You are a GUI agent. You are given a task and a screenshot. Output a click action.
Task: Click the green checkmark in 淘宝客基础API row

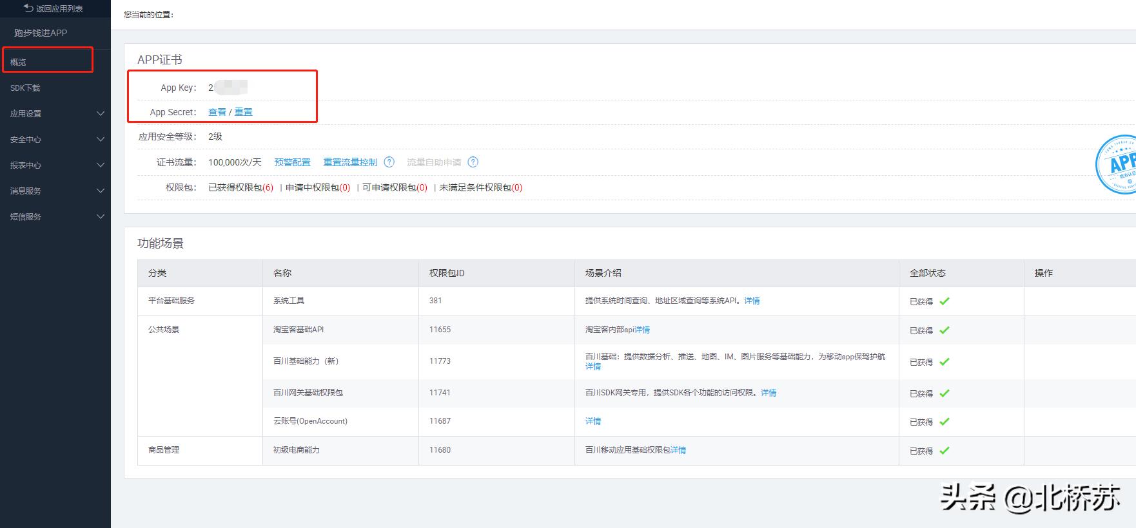(945, 330)
